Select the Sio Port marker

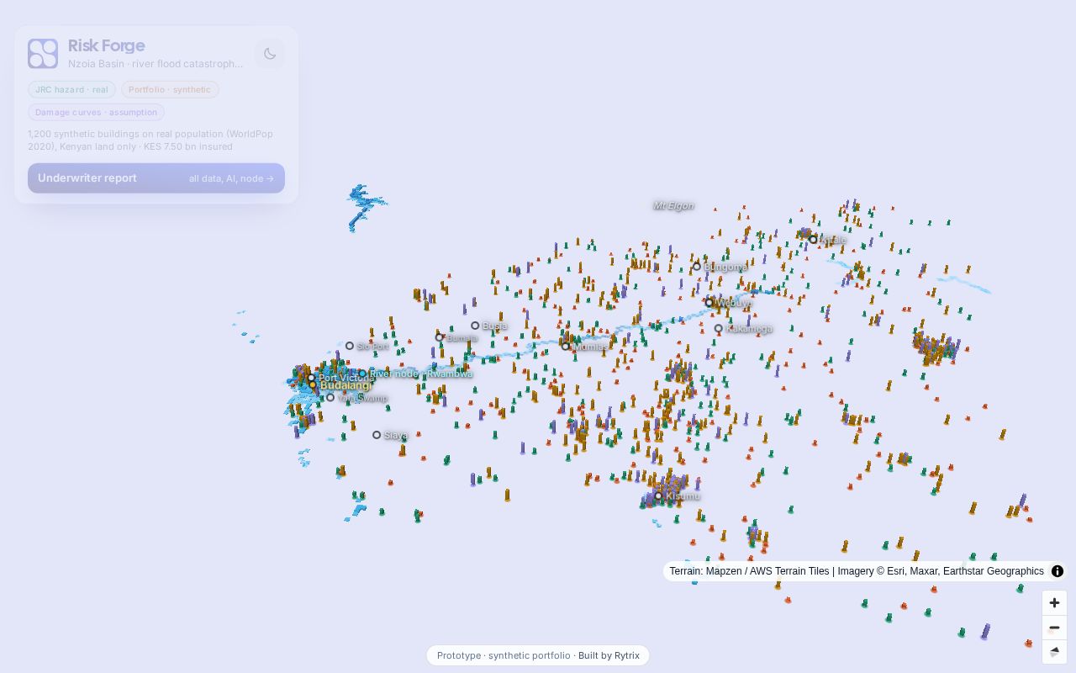tap(350, 346)
